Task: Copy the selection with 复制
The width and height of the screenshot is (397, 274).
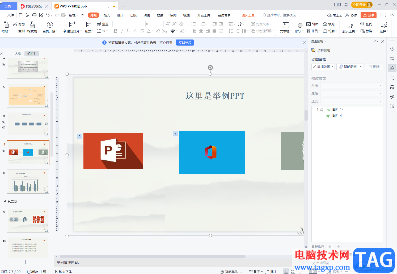Action: point(19,31)
